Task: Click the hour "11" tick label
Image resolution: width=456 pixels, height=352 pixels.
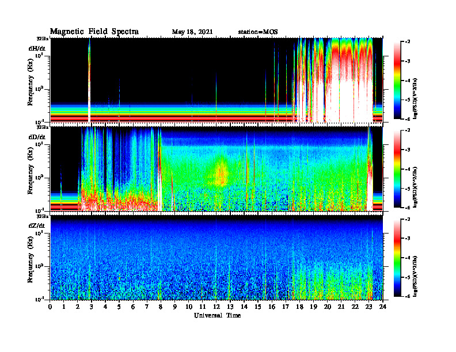Action: [x=203, y=307]
